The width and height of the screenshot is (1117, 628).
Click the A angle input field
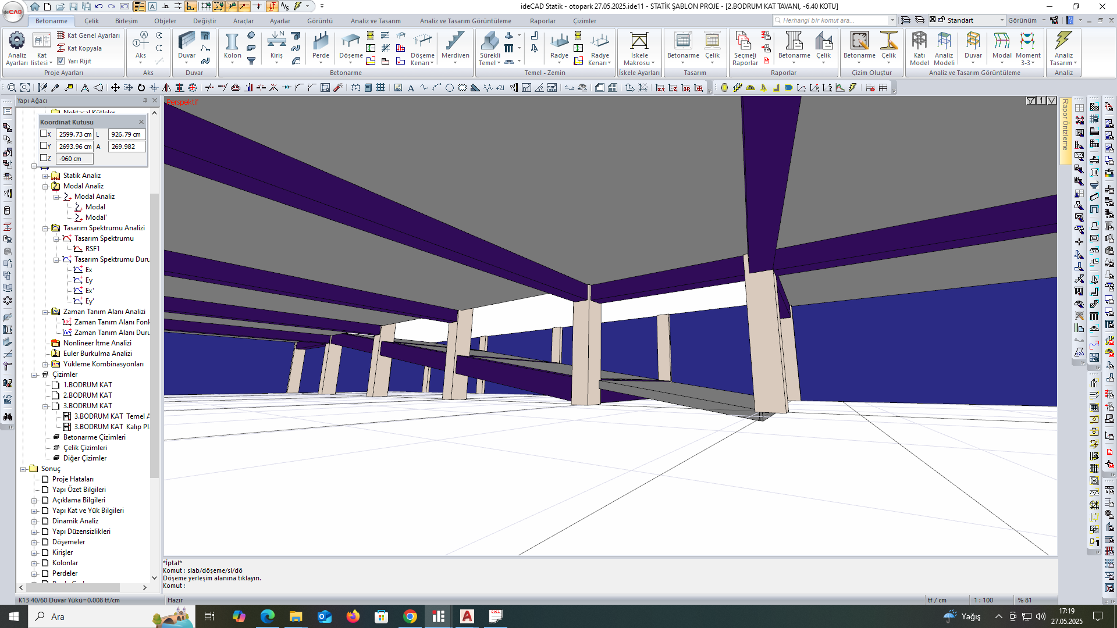(x=126, y=147)
